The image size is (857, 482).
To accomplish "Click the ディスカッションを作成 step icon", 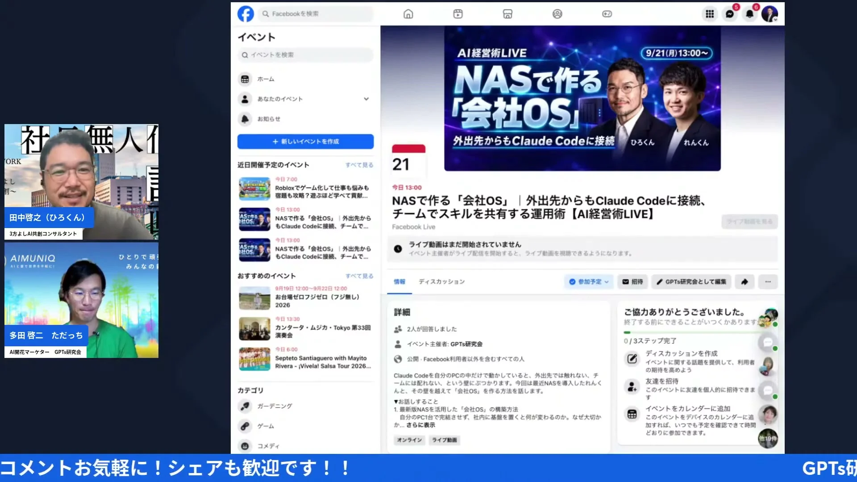I will pos(632,359).
